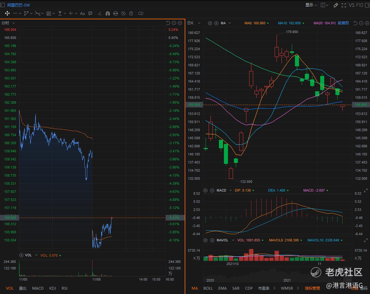Toggle the magnet snap tool

[x=107, y=13]
